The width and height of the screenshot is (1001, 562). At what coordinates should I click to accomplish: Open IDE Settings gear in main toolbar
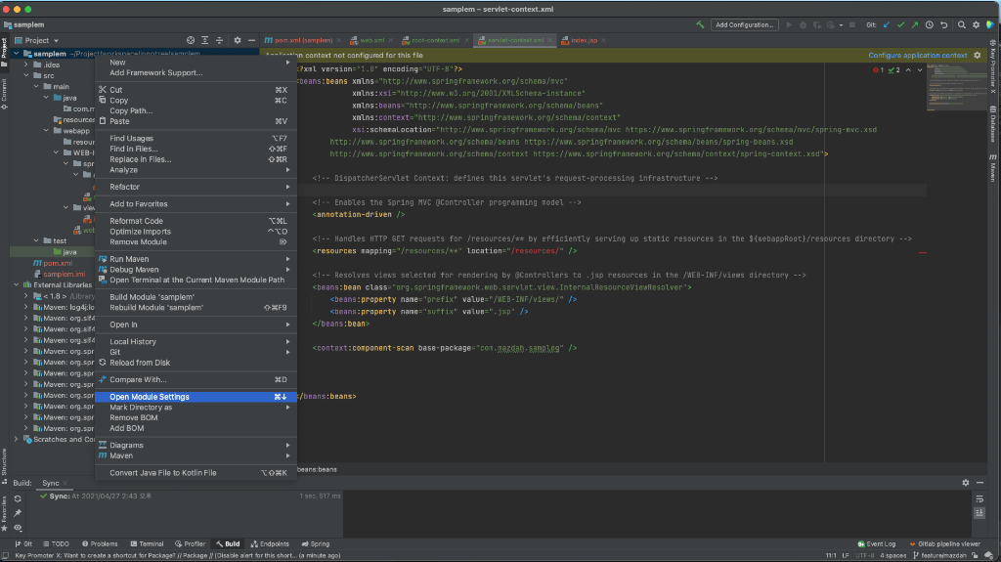tap(977, 24)
